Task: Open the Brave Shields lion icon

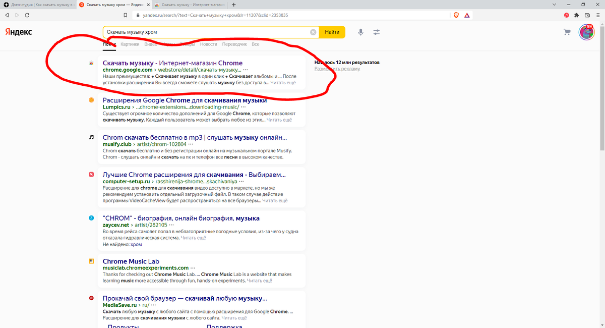Action: click(456, 15)
